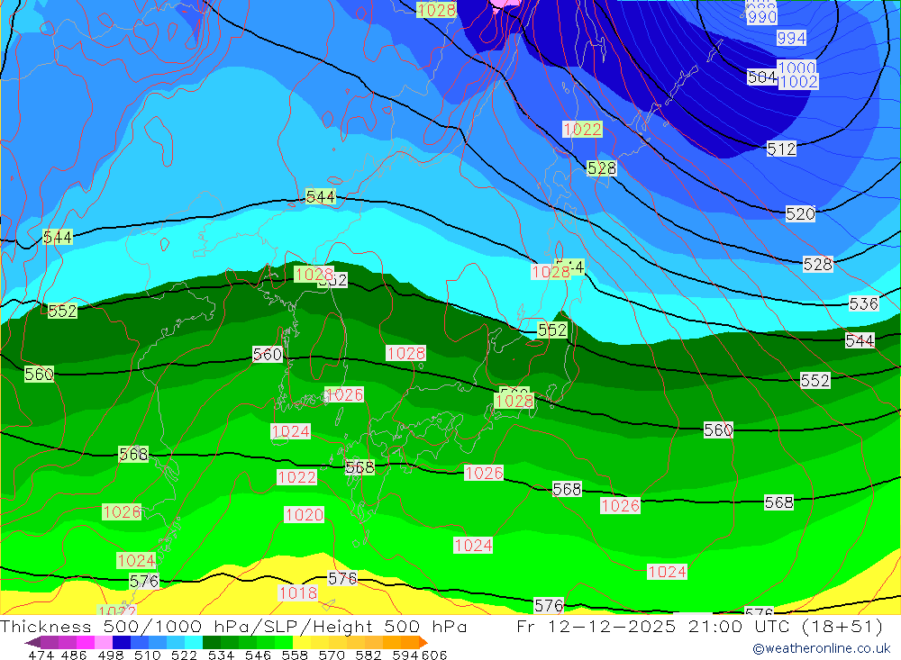Select the darkest green swatch in the legend
This screenshot has height=660, width=901.
212,642
